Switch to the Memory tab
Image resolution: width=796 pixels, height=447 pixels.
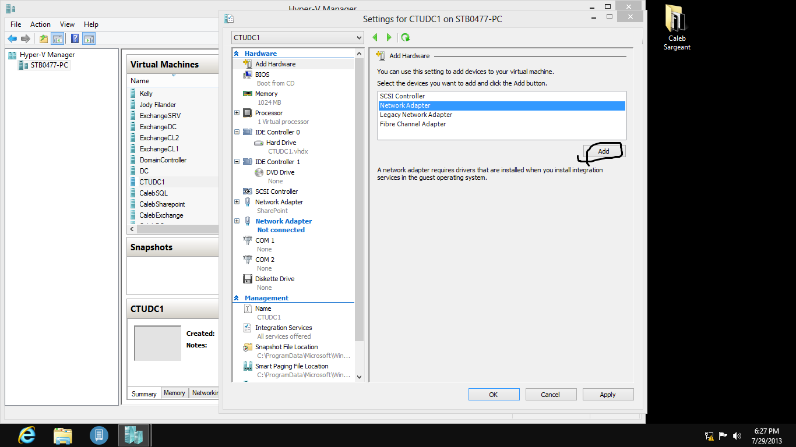pos(174,393)
